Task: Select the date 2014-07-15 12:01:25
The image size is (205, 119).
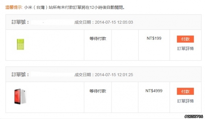Action: (x=114, y=75)
